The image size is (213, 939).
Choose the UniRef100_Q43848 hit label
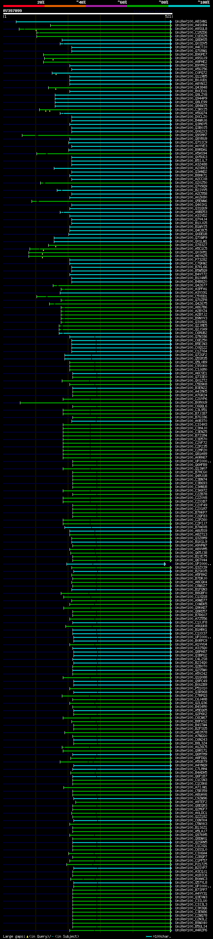191,88
